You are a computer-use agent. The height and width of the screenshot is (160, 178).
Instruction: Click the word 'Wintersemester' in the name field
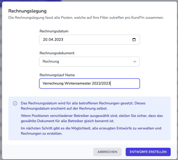click(78, 84)
